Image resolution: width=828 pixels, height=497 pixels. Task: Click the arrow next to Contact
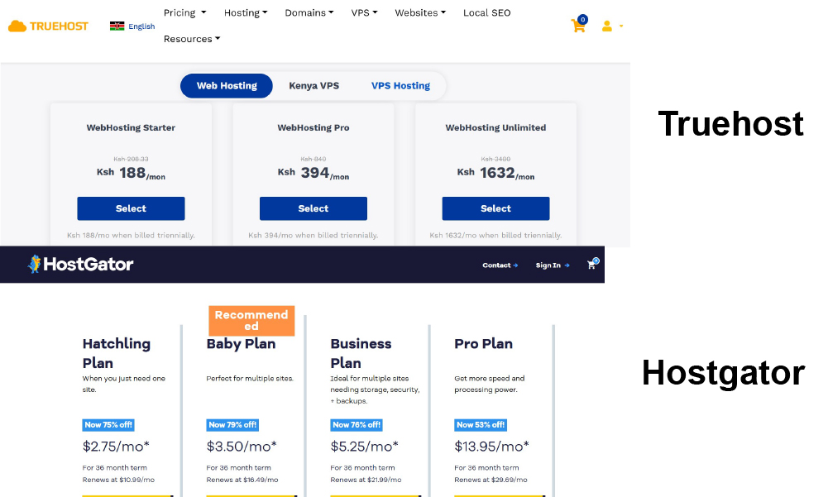(517, 265)
